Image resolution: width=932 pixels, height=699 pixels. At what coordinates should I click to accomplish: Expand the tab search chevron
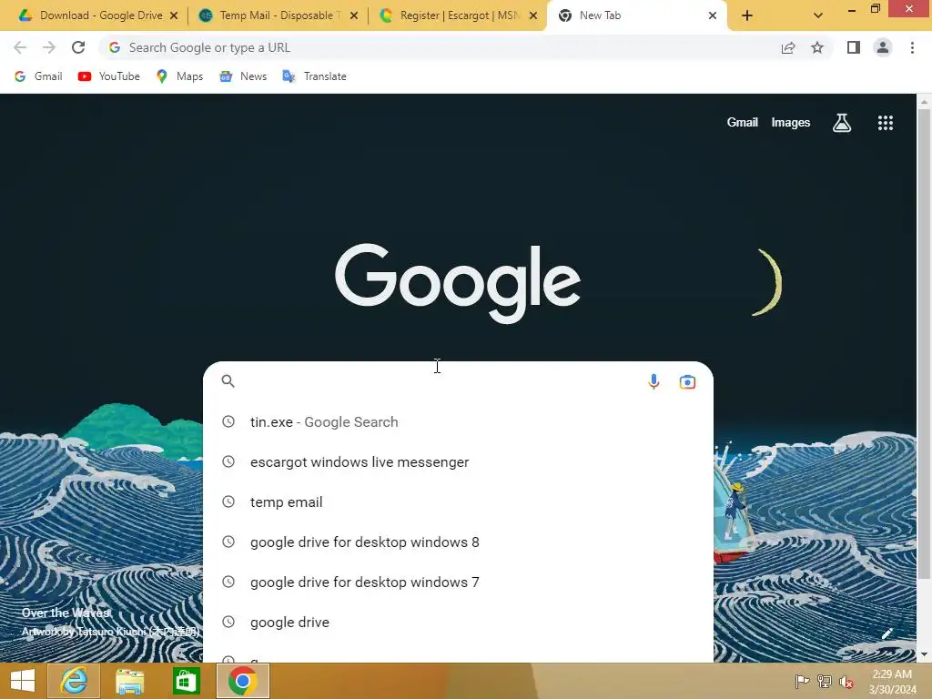tap(818, 15)
